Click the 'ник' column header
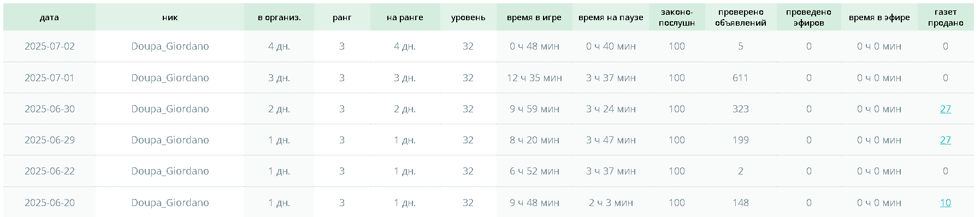This screenshot has height=217, width=980. (170, 17)
